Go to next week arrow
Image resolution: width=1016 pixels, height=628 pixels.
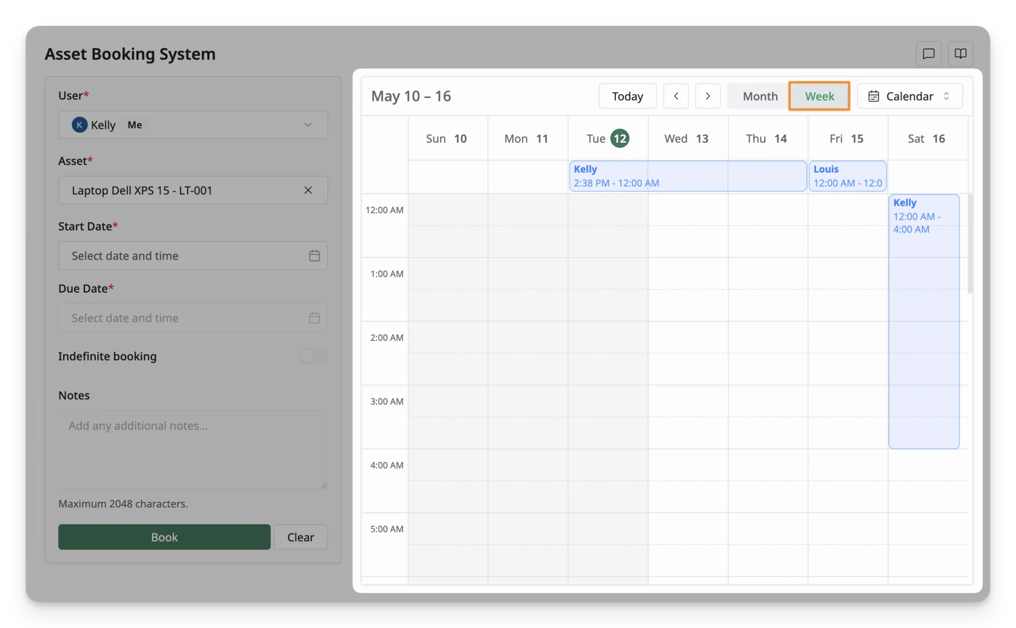pyautogui.click(x=707, y=96)
